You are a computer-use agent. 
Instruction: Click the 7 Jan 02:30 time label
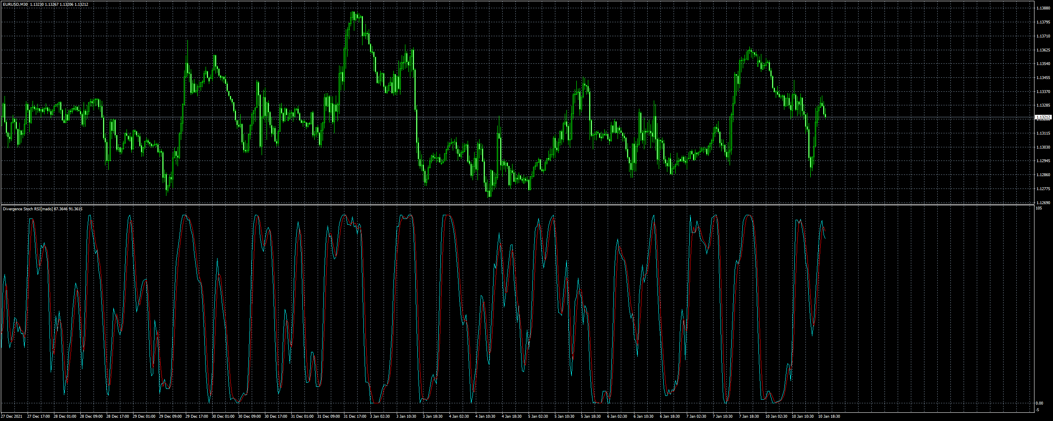696,416
